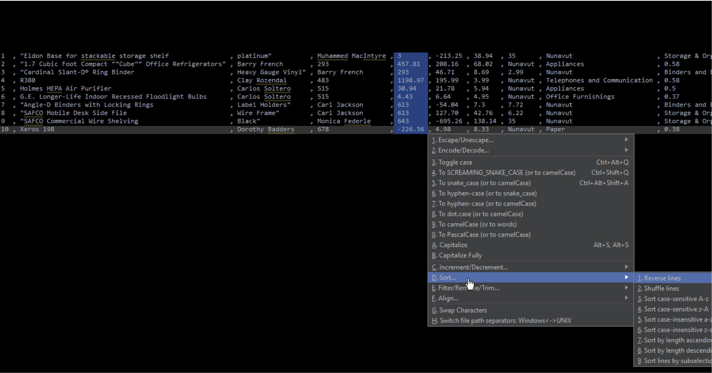The height and width of the screenshot is (373, 712).
Task: Choose Reverse lines in Sort submenu
Action: click(673, 278)
